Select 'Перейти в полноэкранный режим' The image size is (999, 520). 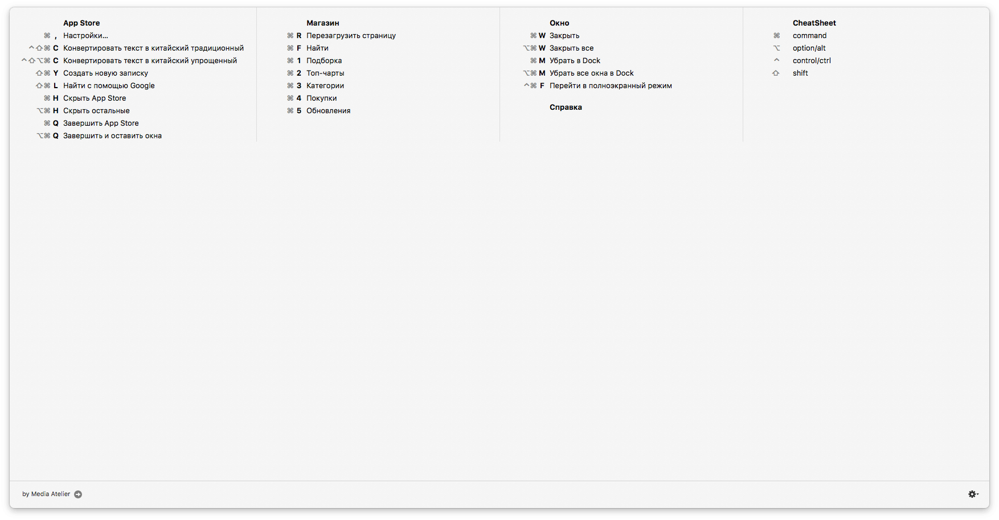[x=611, y=85]
